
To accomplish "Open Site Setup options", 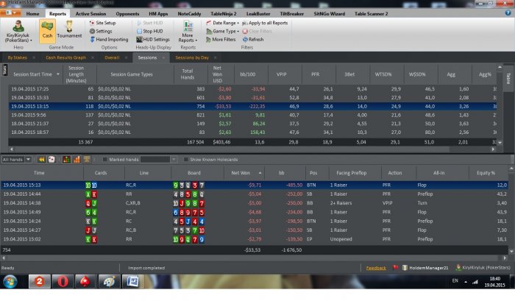I will pos(102,23).
